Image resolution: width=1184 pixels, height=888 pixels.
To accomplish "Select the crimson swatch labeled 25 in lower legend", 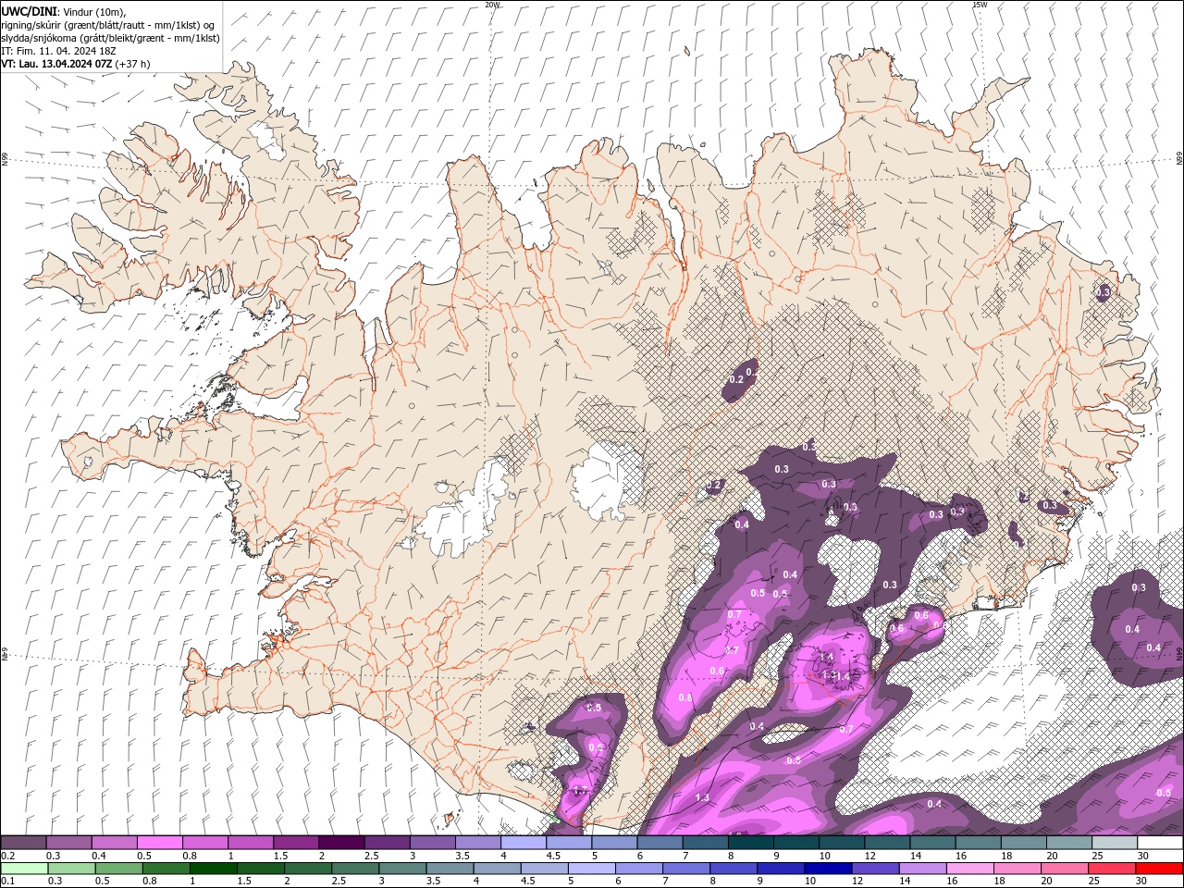I will 1111,869.
